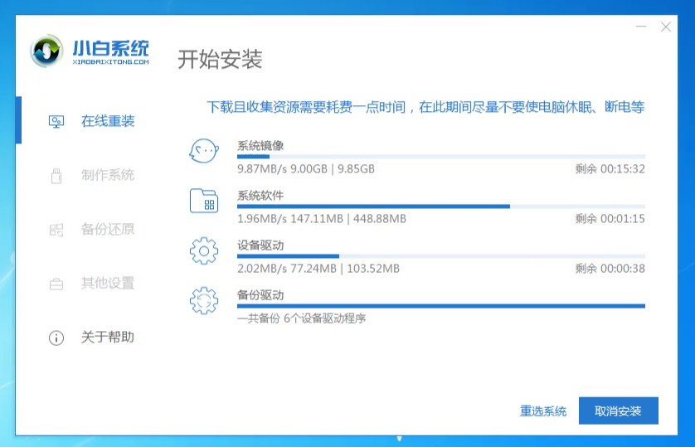Click the 设备驱动 label
Viewport: 695px width, 447px height.
260,245
